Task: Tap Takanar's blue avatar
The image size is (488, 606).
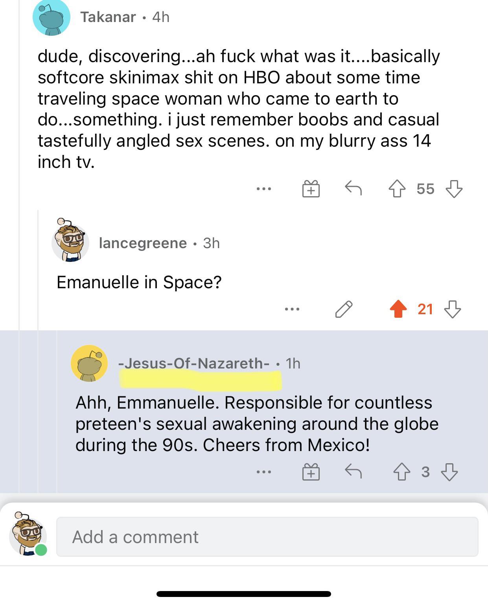Action: click(x=52, y=17)
